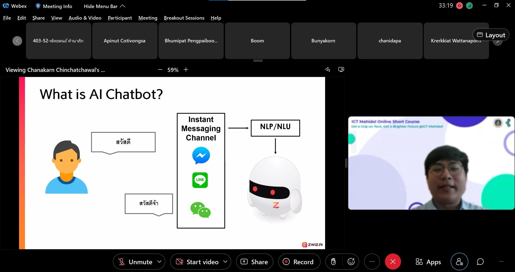This screenshot has width=515, height=272.
Task: Start video from the camera button
Action: point(197,262)
